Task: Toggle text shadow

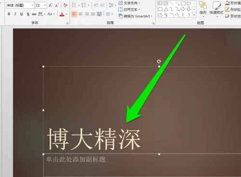Action: pos(28,14)
